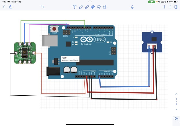Add new content with the plus button
The width and height of the screenshot is (180, 126).
click(164, 7)
